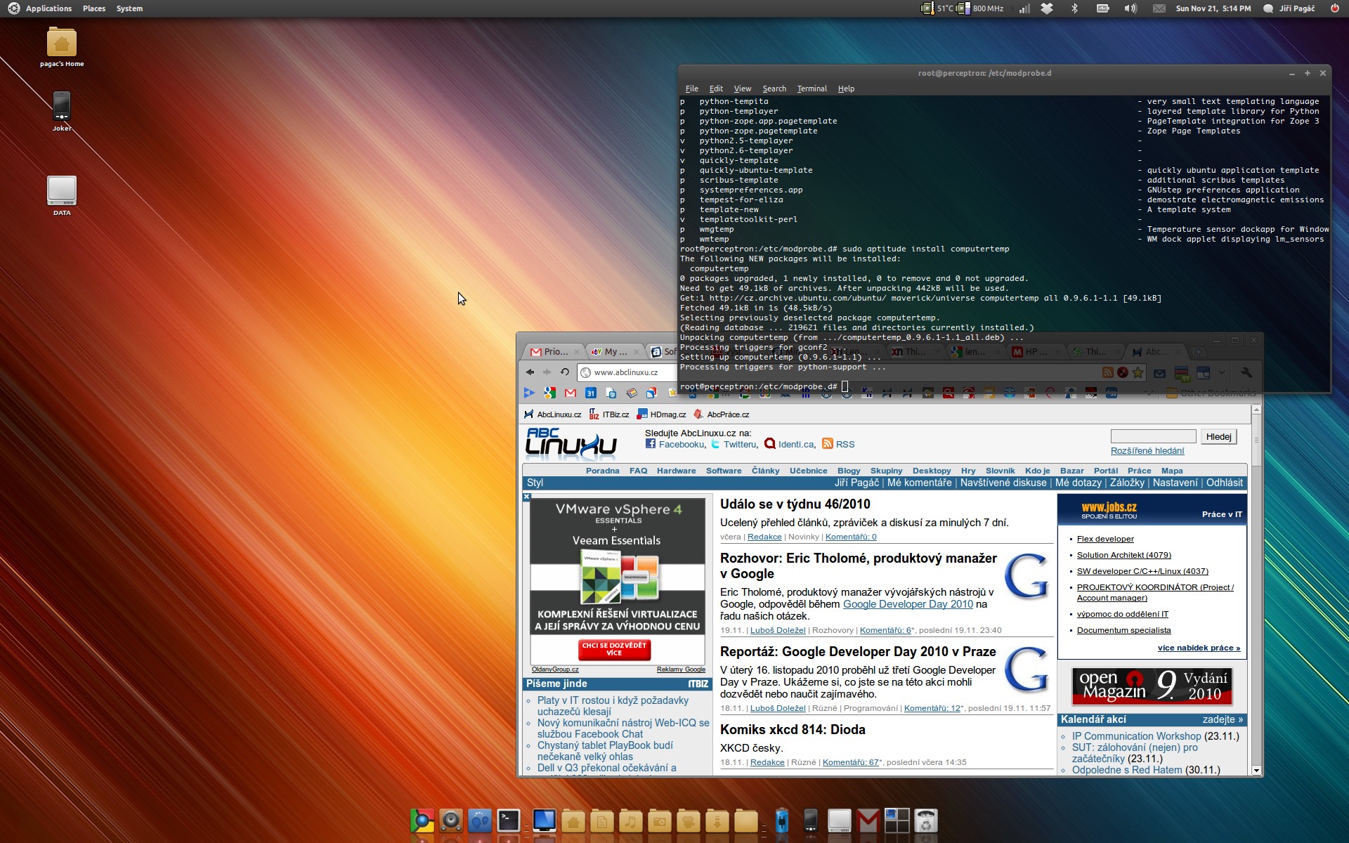Open the Joker phone desktop icon
This screenshot has width=1349, height=843.
point(62,112)
